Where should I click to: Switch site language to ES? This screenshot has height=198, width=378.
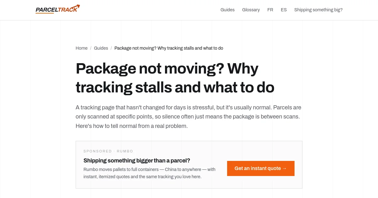coord(284,10)
